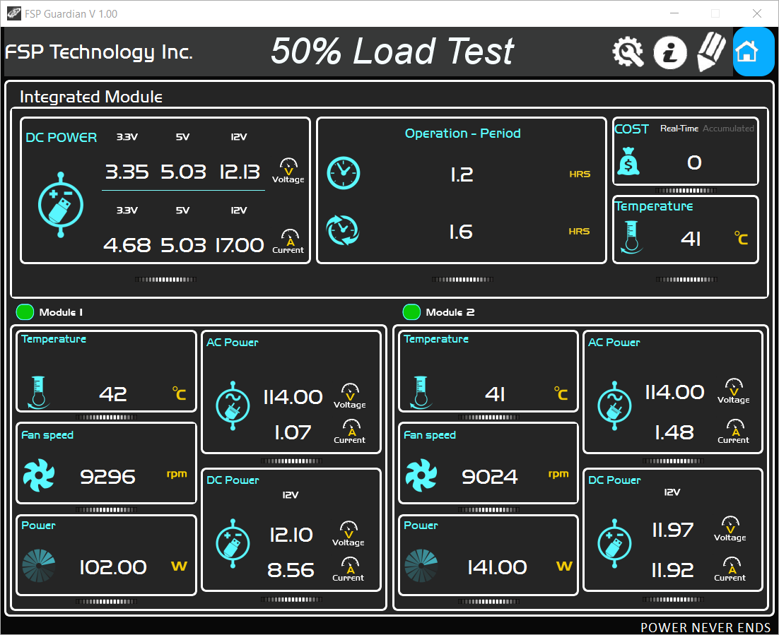779x635 pixels.
Task: Click the slider bar under the DC POWER panel
Action: click(x=165, y=280)
